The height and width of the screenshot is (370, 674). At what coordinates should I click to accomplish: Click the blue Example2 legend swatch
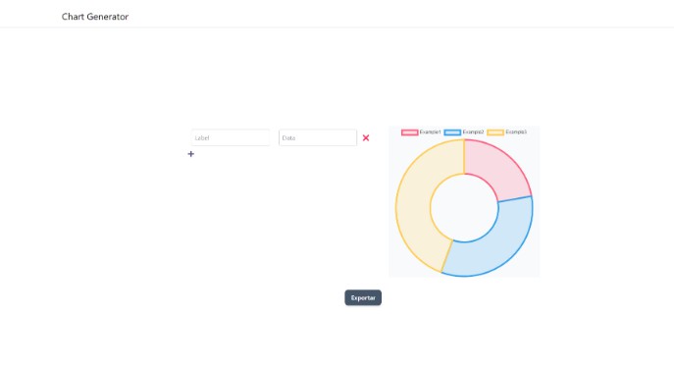click(x=452, y=132)
